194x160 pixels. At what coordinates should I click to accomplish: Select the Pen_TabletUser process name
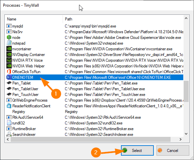[25, 89]
